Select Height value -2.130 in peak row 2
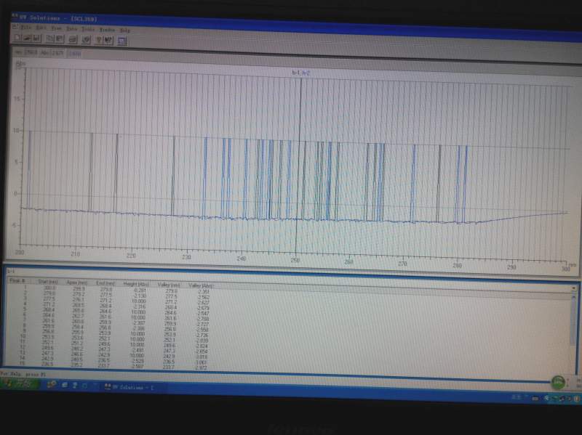The height and width of the screenshot is (435, 582). (140, 296)
